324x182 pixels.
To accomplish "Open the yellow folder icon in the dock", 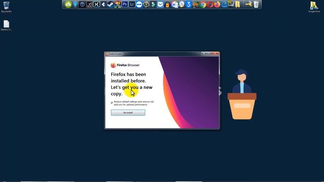I will [x=238, y=5].
